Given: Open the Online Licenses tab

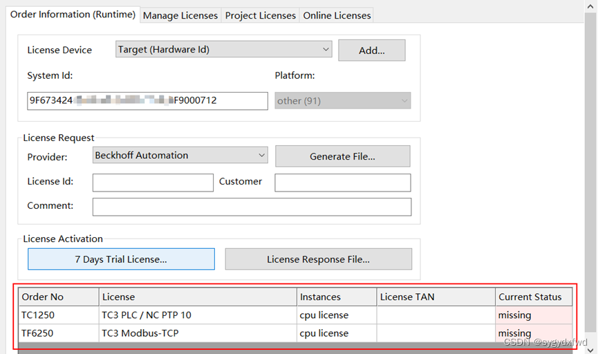Looking at the screenshot, I should point(337,15).
